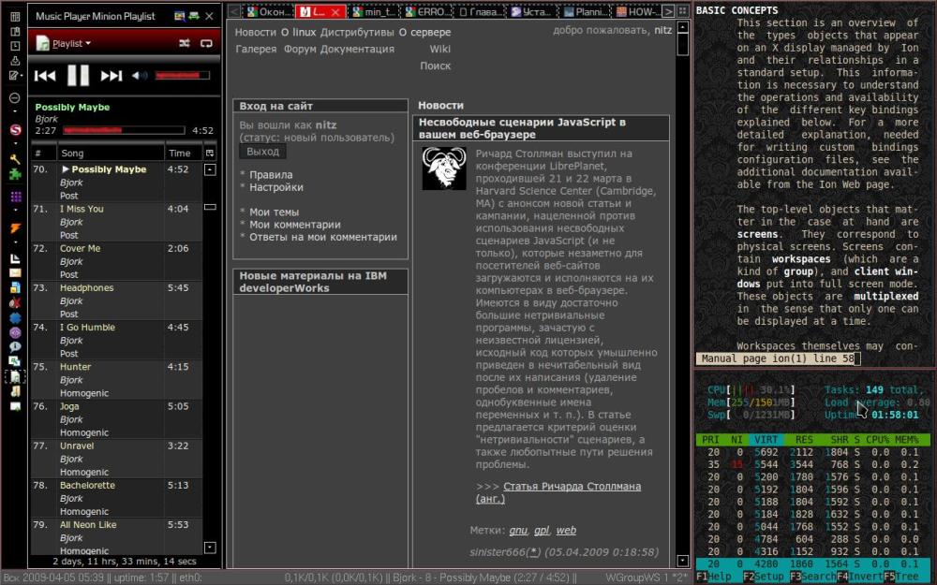Viewport: 937px width, 585px height.
Task: Switch to the 'Planni...' browser tab
Action: [x=585, y=11]
